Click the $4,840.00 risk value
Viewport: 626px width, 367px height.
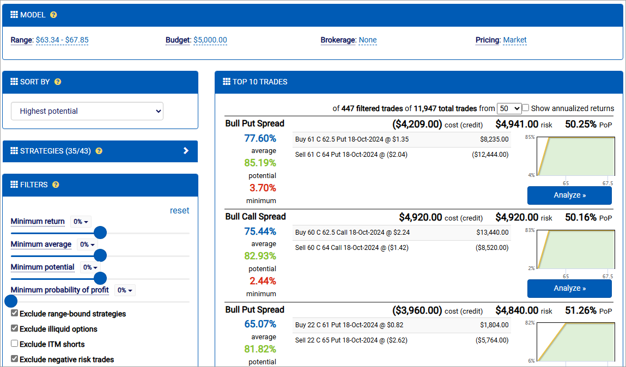[x=517, y=310]
